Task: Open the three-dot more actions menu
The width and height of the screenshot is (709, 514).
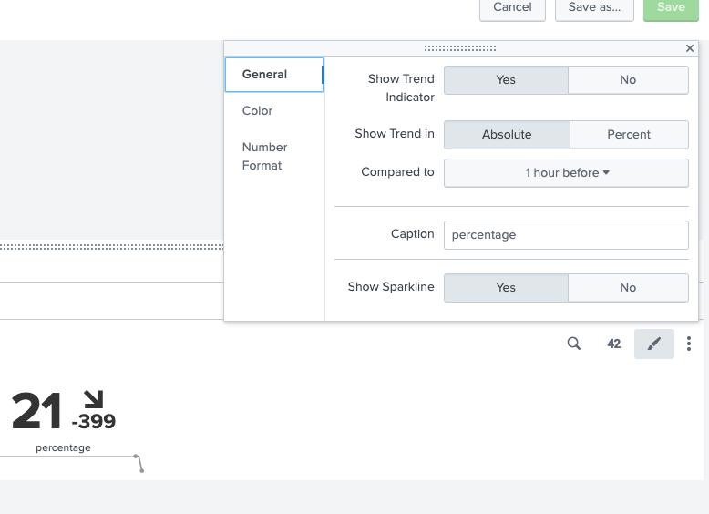Action: click(x=689, y=344)
